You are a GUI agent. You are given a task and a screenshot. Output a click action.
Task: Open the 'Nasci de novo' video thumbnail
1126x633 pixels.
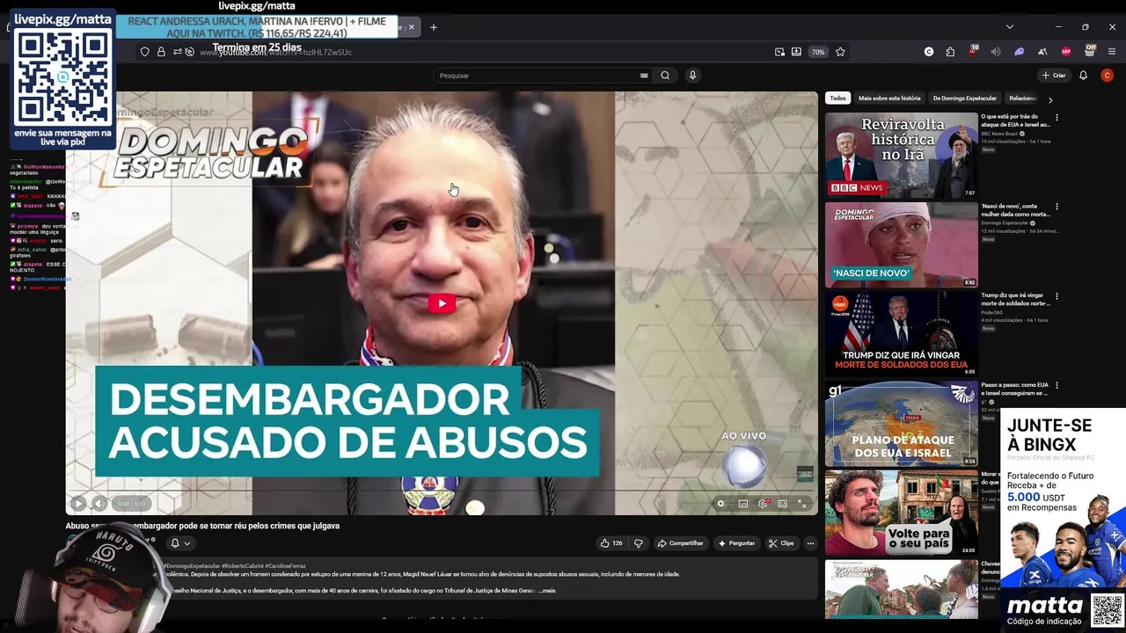[x=901, y=245]
